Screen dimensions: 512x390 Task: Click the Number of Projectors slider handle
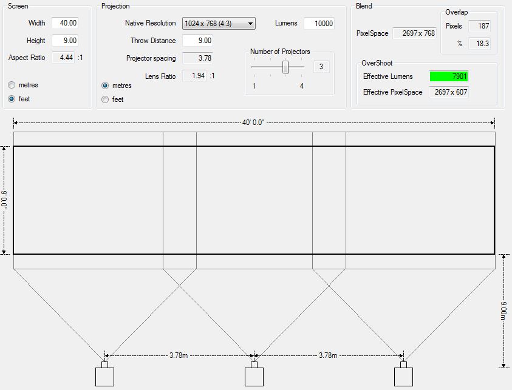coord(285,67)
